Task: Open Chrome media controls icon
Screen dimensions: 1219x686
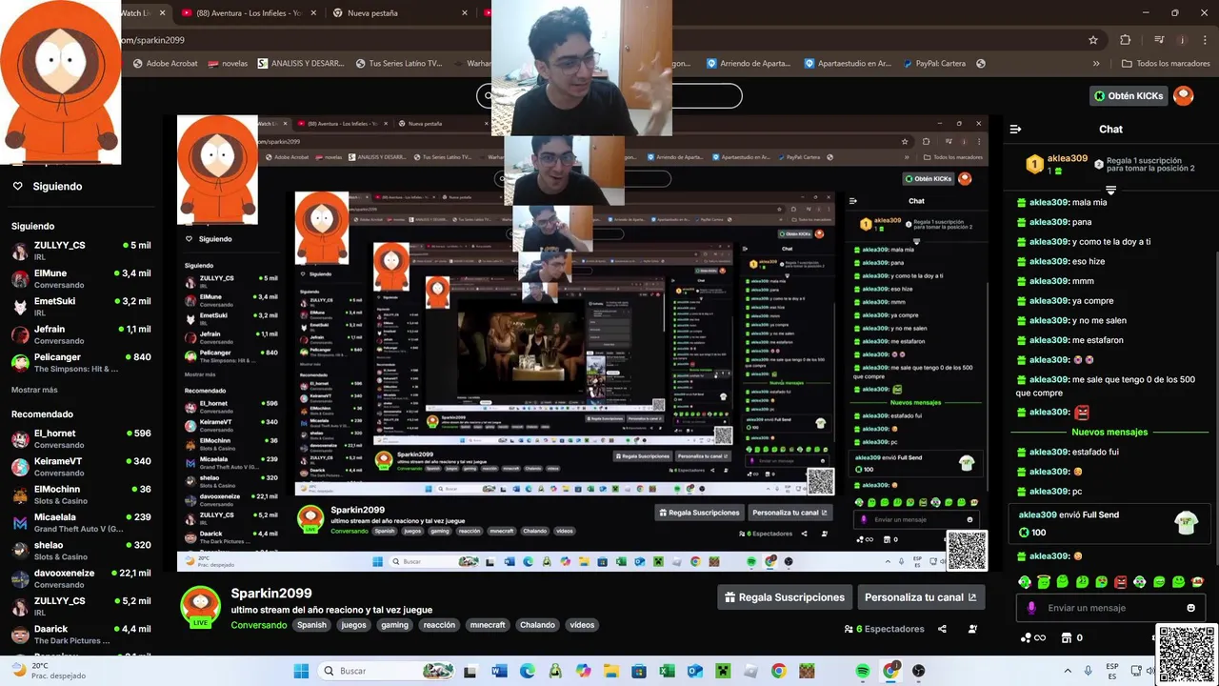Action: pyautogui.click(x=1159, y=40)
